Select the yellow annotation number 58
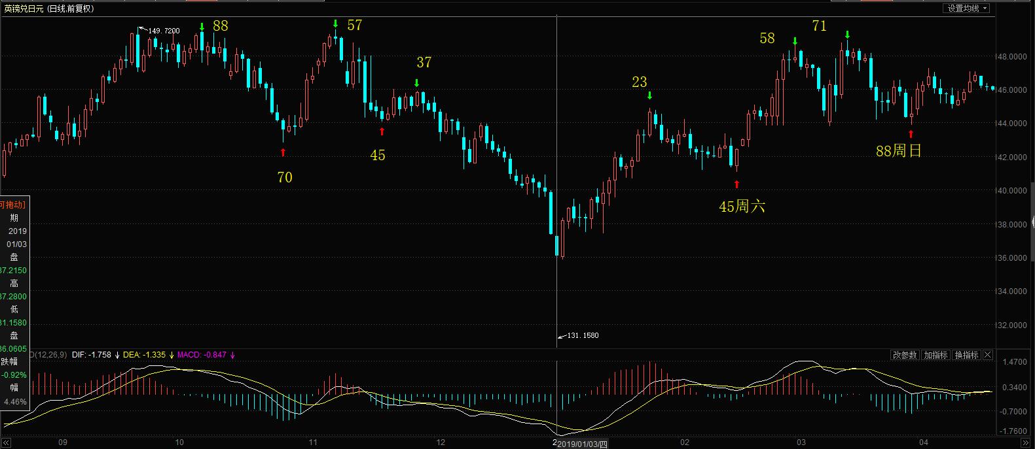This screenshot has width=1035, height=449. (x=767, y=39)
